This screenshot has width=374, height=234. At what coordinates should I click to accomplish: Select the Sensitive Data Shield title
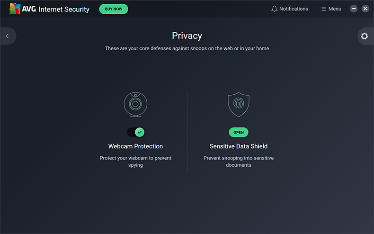click(239, 146)
